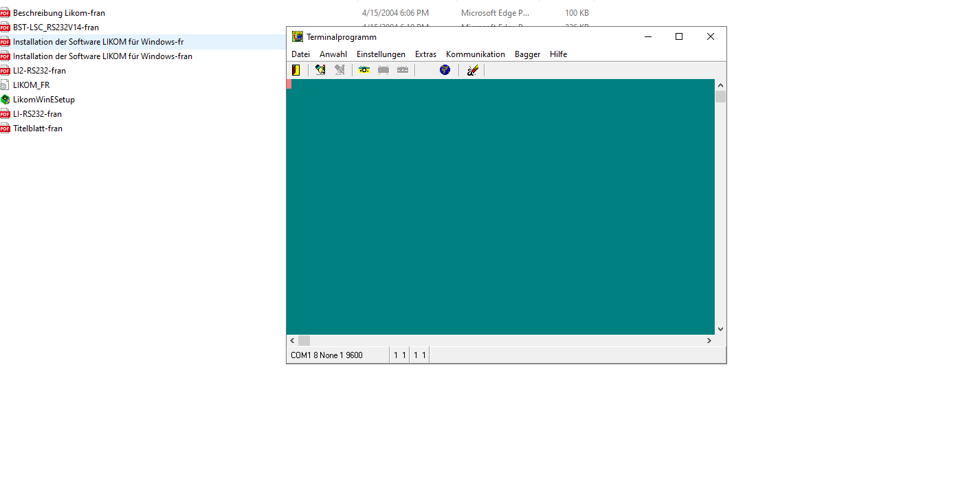Click the greyed-out television icon in the toolbar

[384, 70]
